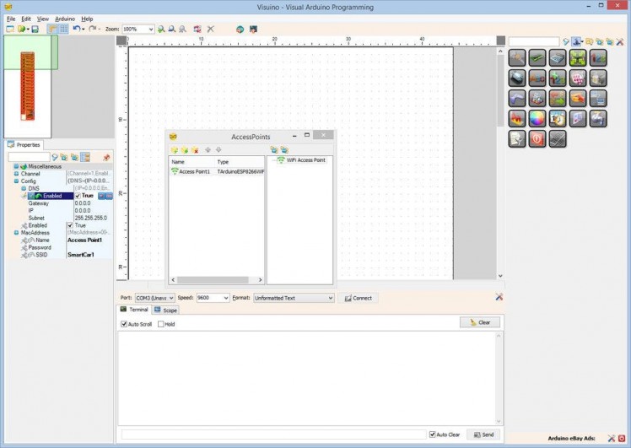
Task: Select WiFi Access Point in right pane
Action: point(305,160)
